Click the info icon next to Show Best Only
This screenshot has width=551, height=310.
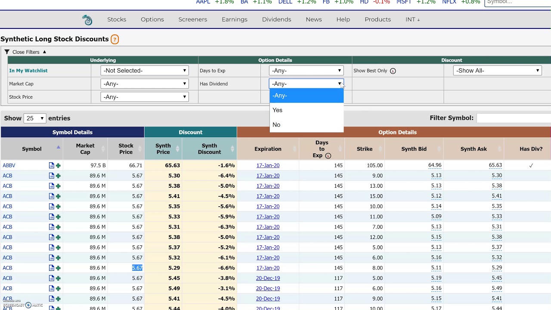[x=393, y=71]
